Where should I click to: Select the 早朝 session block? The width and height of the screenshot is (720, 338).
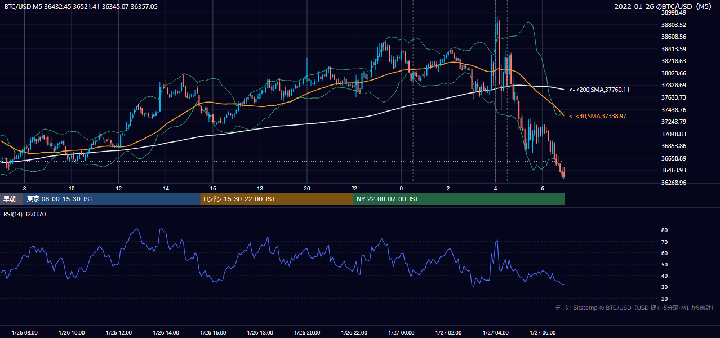[10, 199]
